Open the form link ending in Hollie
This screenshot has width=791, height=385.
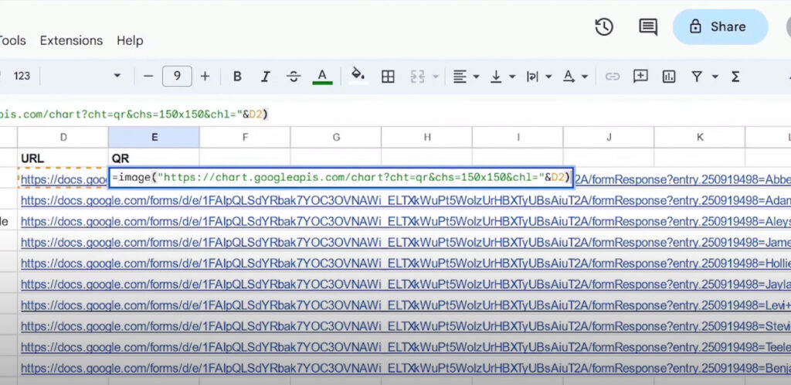click(x=406, y=264)
